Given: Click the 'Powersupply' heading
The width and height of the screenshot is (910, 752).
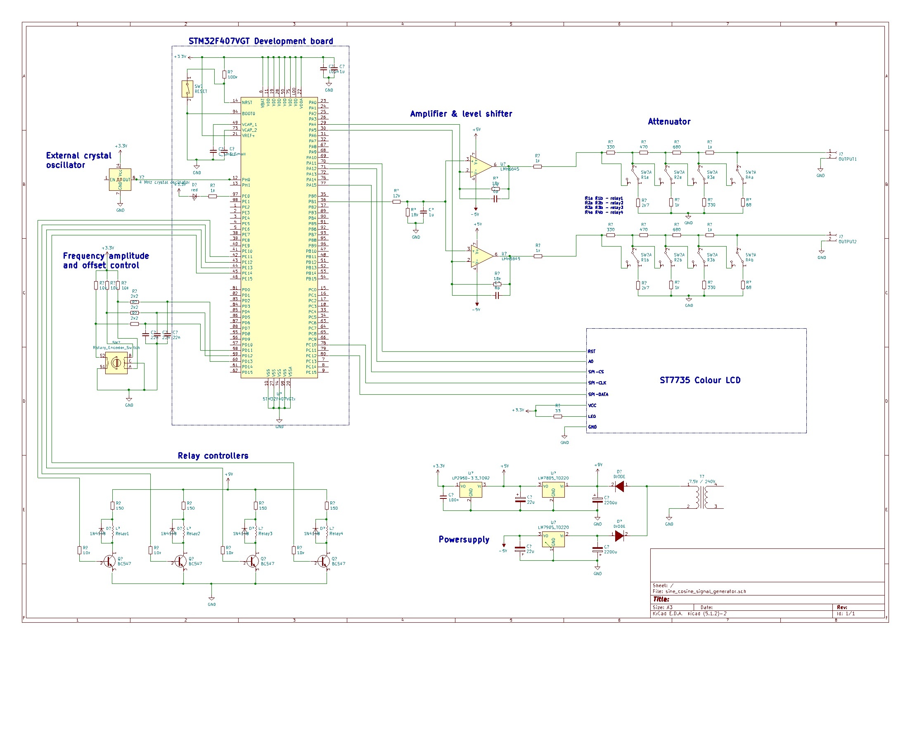Looking at the screenshot, I should [464, 539].
